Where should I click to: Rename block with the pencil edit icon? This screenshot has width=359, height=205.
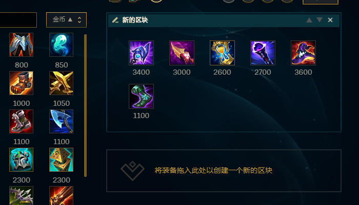click(x=115, y=20)
